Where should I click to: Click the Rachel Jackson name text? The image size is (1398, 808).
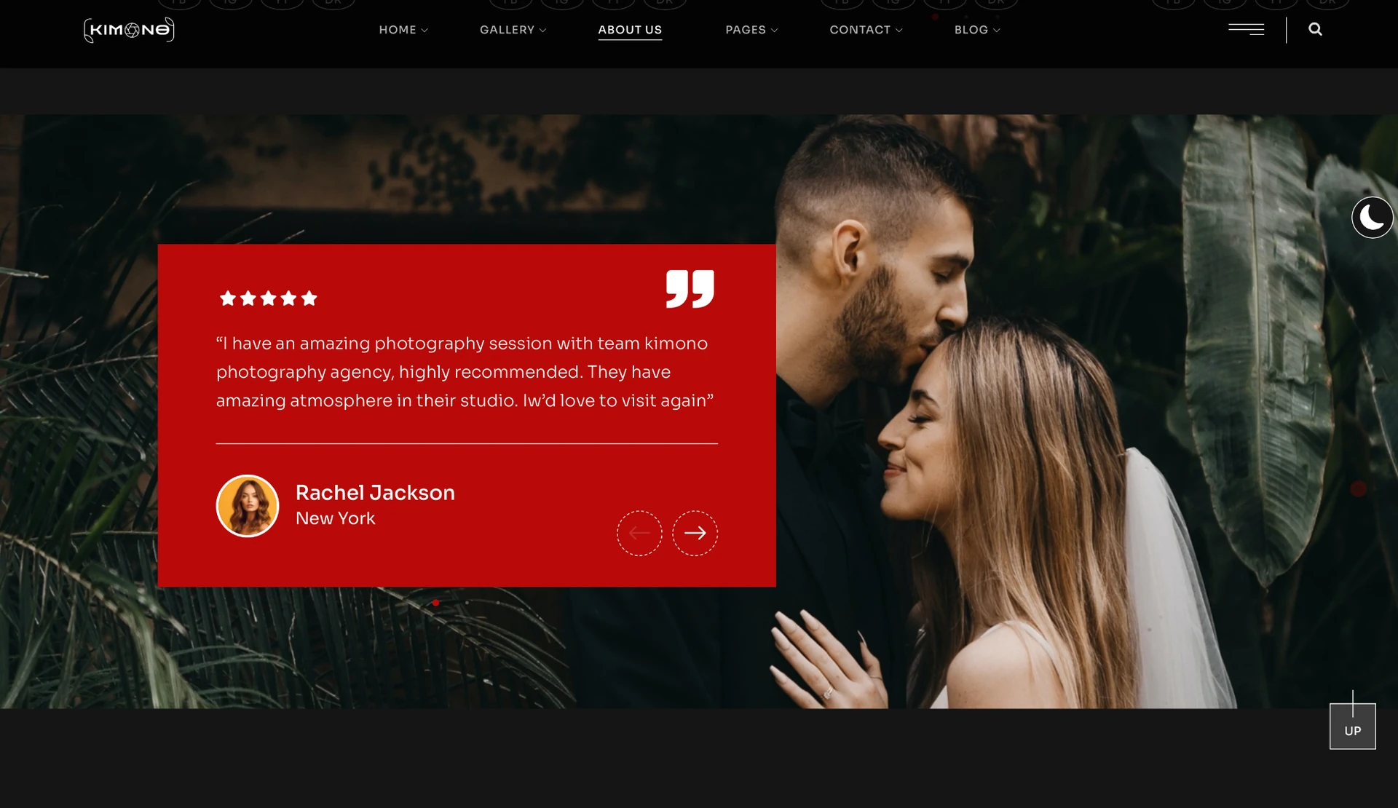tap(375, 493)
